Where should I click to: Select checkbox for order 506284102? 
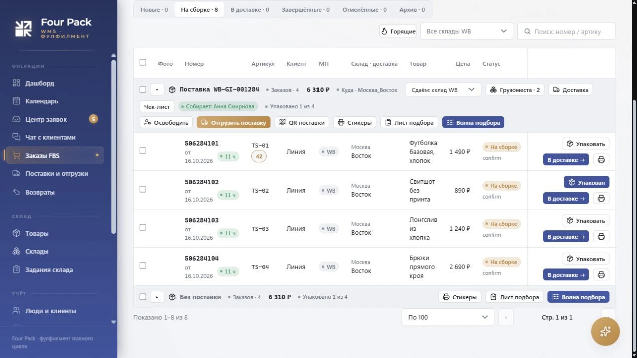point(143,189)
